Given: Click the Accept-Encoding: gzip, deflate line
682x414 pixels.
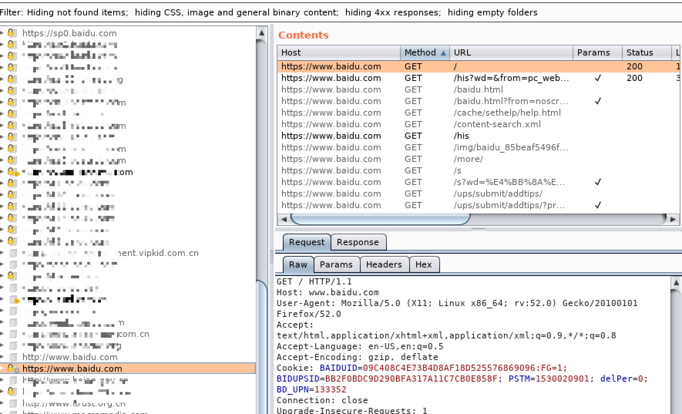Looking at the screenshot, I should (357, 357).
